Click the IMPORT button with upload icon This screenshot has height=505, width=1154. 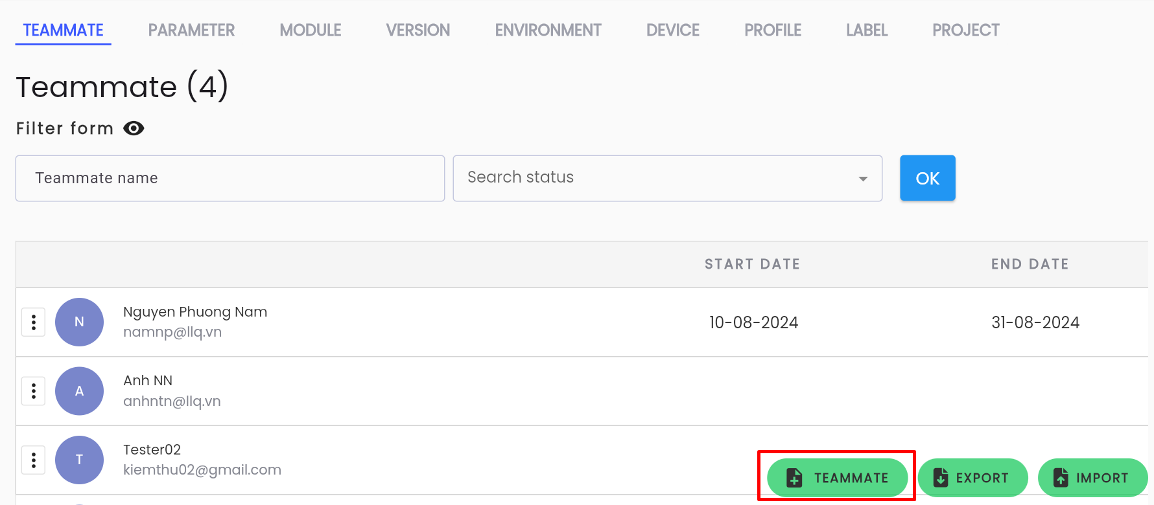tap(1092, 478)
